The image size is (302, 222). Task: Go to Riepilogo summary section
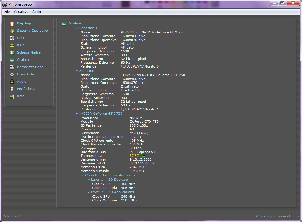click(x=25, y=23)
